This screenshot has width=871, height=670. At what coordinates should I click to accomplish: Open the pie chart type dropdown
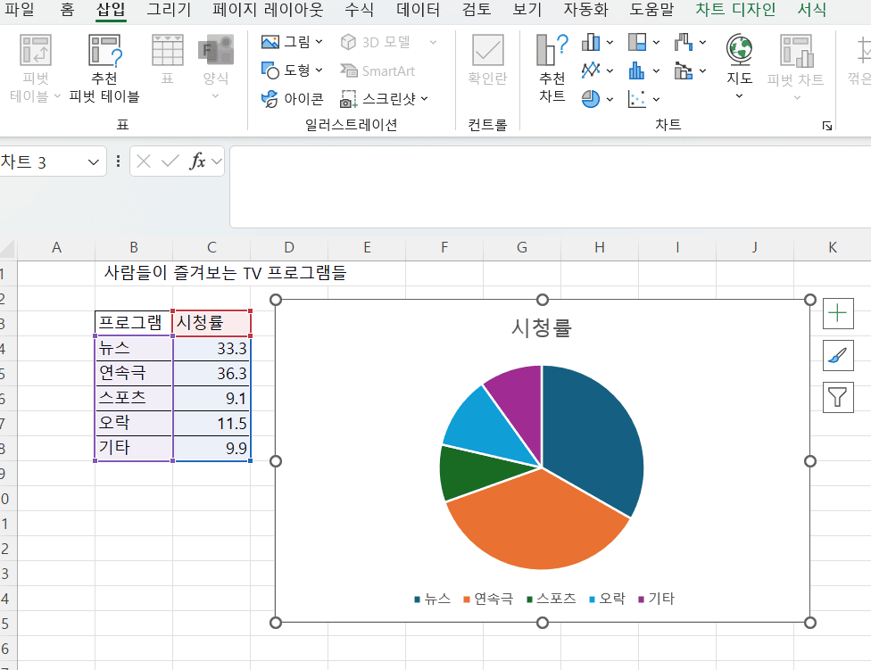(x=597, y=99)
